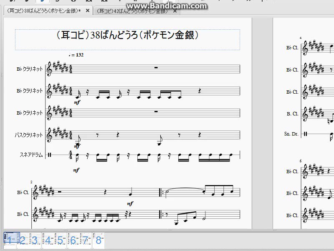Select the first B♭ クラリネット staff label
Viewport: 334px width, 251px height.
[x=30, y=69]
